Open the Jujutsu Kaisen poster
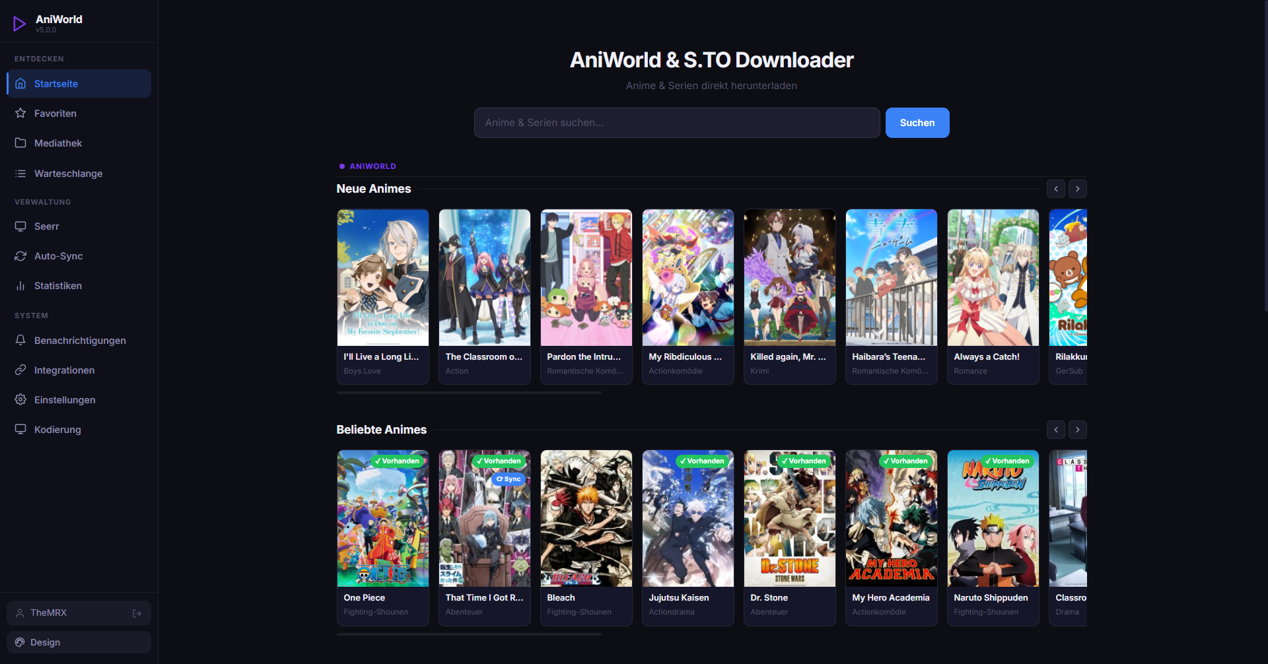The image size is (1268, 664). click(x=688, y=519)
